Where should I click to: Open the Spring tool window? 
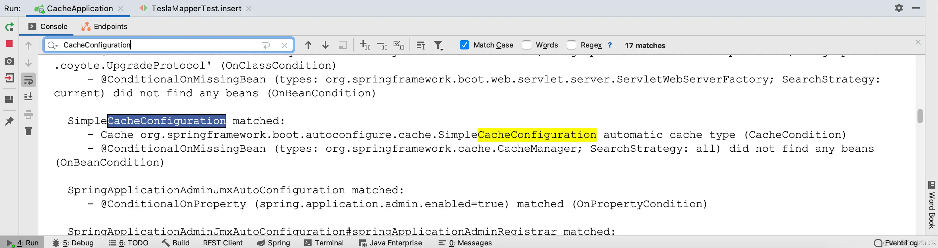274,242
